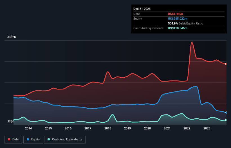This screenshot has height=148, width=231.
Task: Click the US$2b y-axis label
Action: tap(11, 37)
